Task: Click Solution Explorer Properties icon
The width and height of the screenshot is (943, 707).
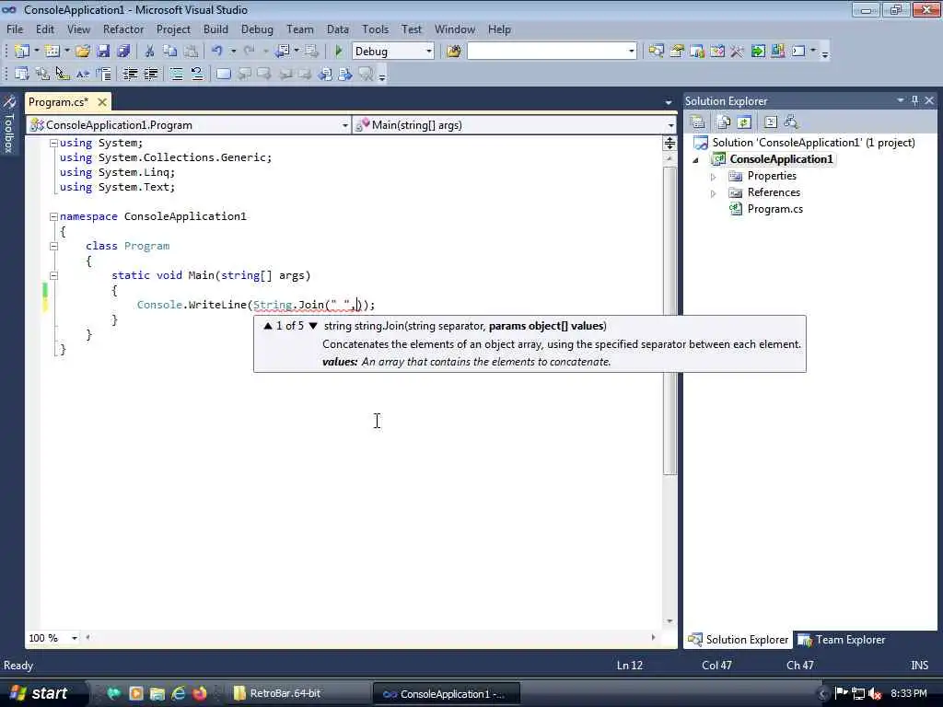Action: pyautogui.click(x=698, y=122)
